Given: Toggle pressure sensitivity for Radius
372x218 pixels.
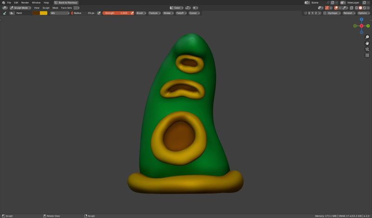Looking at the screenshot, I should tap(99, 13).
